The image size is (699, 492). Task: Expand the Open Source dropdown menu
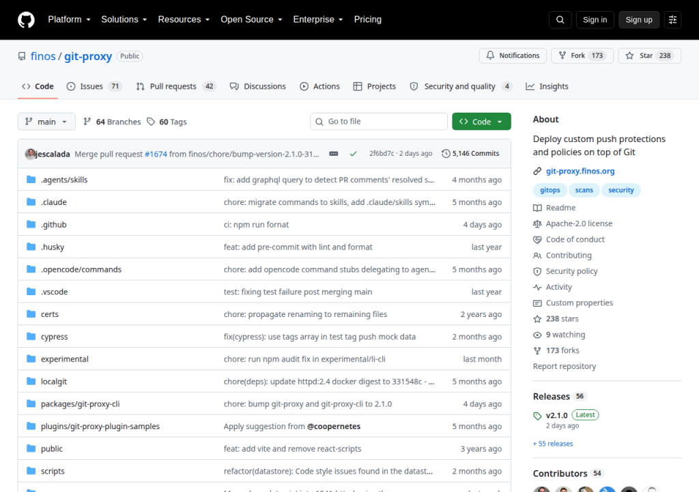point(251,20)
